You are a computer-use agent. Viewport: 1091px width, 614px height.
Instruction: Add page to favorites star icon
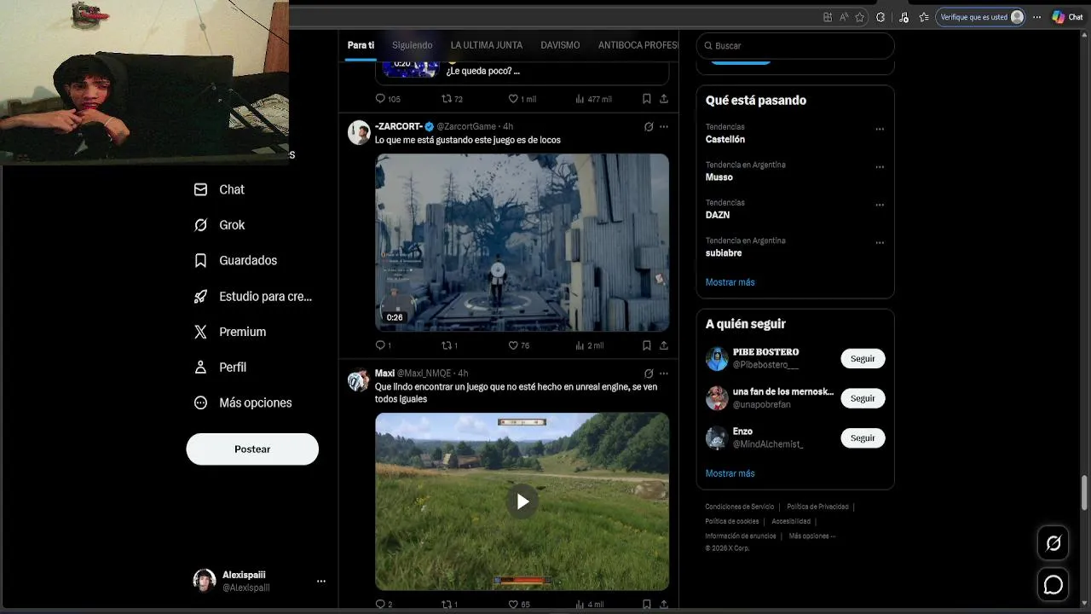(x=860, y=17)
